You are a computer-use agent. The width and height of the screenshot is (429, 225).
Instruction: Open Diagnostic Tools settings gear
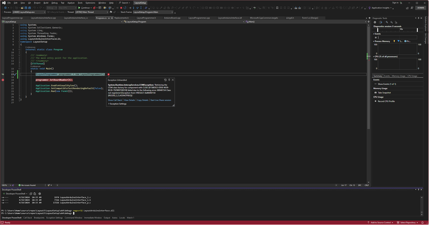pos(375,22)
